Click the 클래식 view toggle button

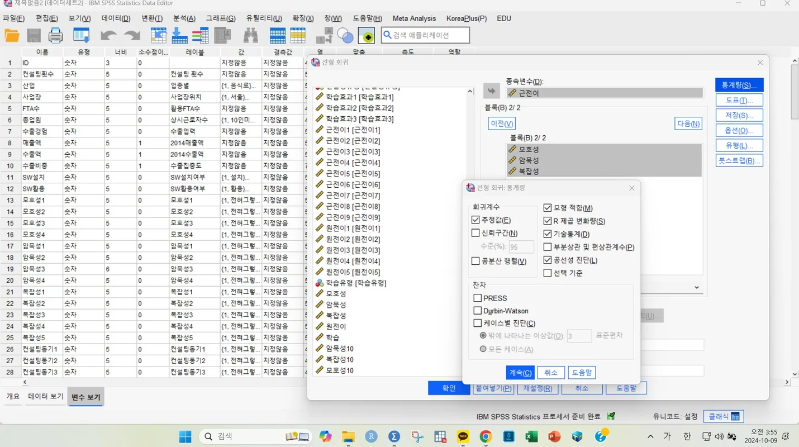point(724,416)
